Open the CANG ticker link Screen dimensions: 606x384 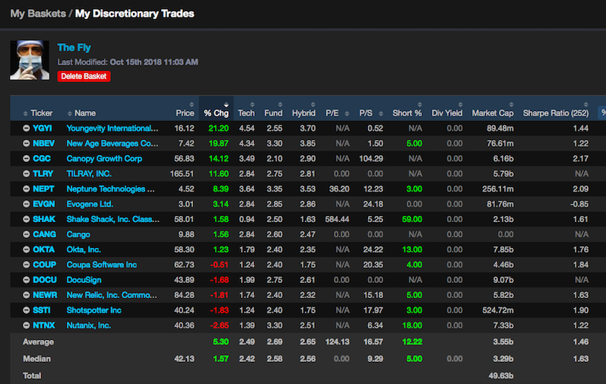(44, 234)
